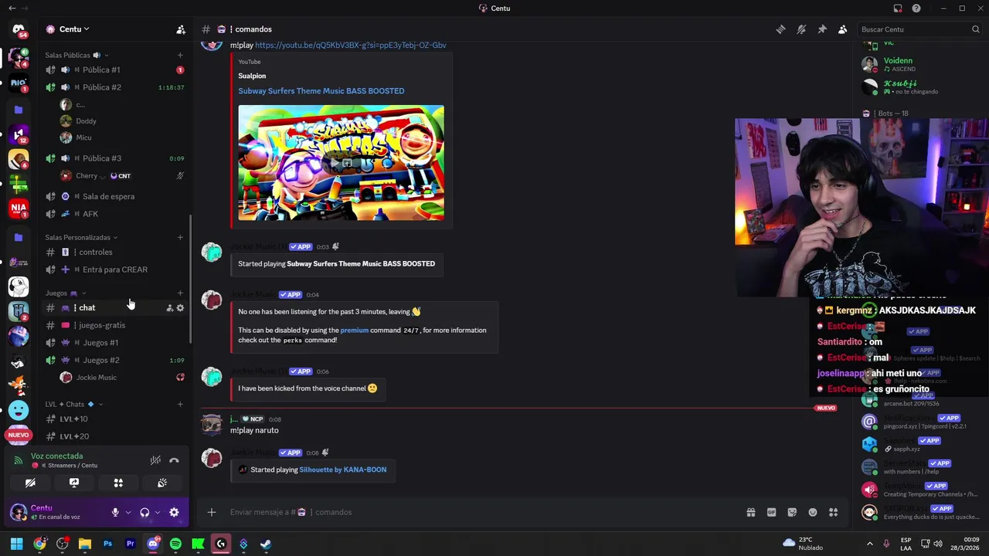The image size is (989, 556).
Task: Open the LVL✦10 channel
Action: pyautogui.click(x=73, y=419)
